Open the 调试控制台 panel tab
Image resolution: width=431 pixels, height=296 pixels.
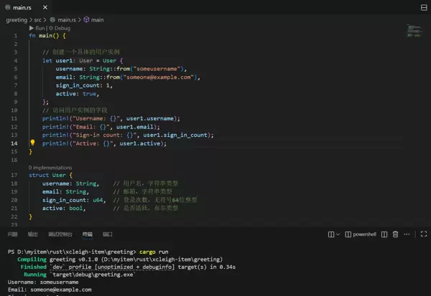[x=59, y=234]
